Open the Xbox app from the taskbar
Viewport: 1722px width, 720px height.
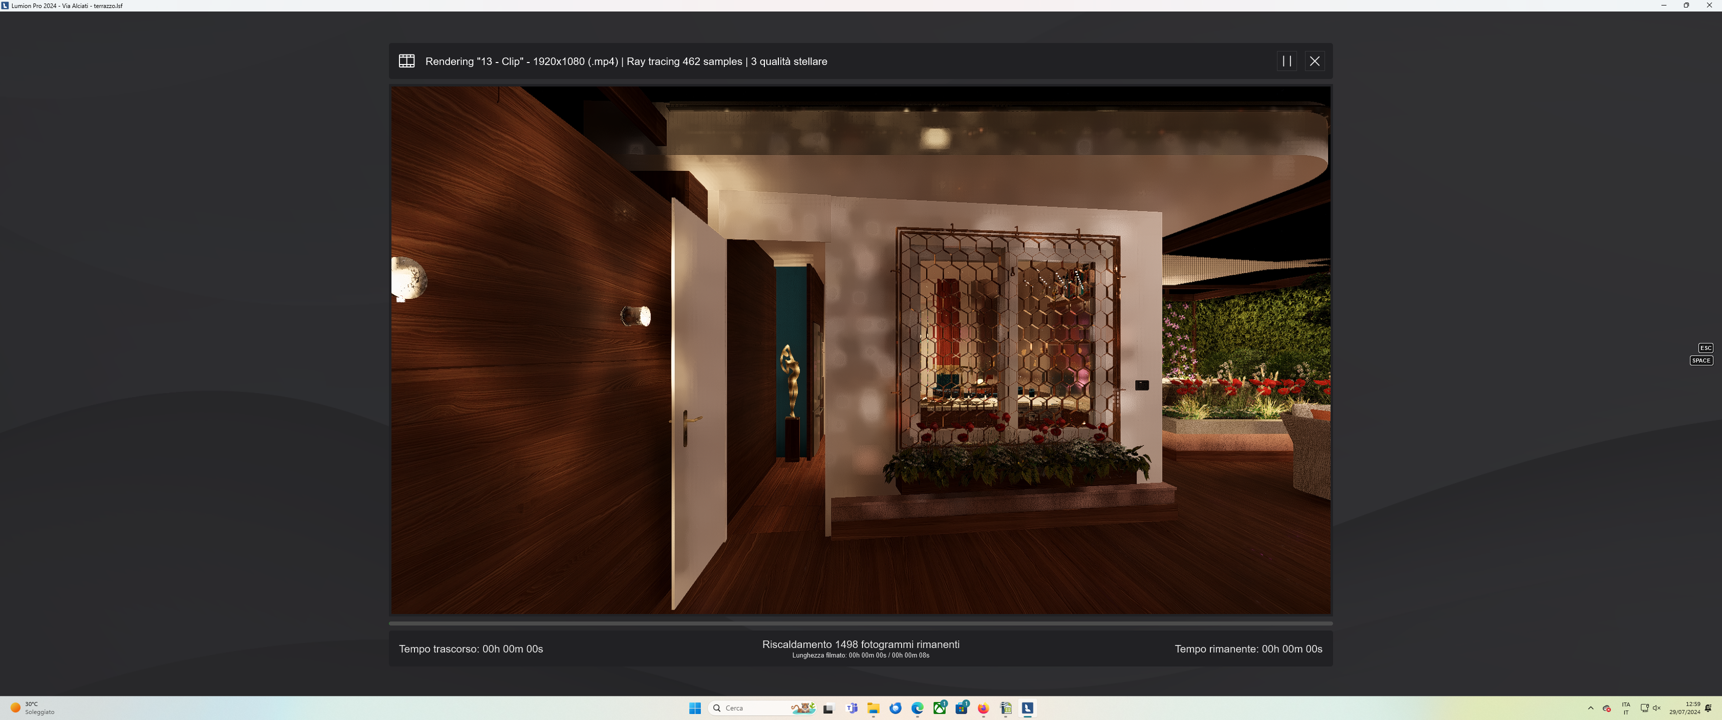tap(939, 708)
